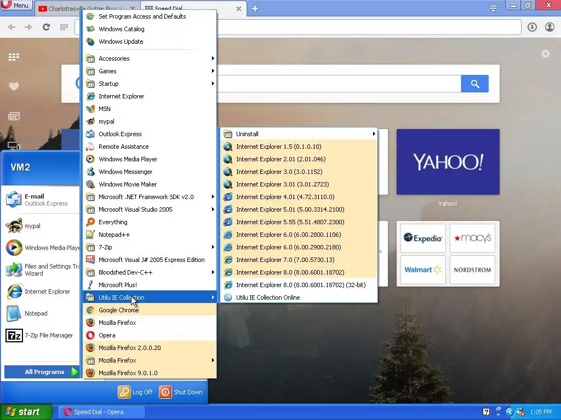Expand the Mozilla Firefox folder submenu
This screenshot has height=420, width=561.
(150, 360)
